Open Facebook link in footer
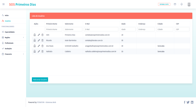 click(x=185, y=102)
